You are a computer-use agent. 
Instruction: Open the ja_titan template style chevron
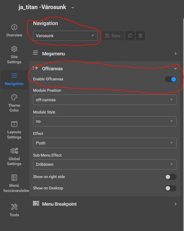(x=73, y=7)
